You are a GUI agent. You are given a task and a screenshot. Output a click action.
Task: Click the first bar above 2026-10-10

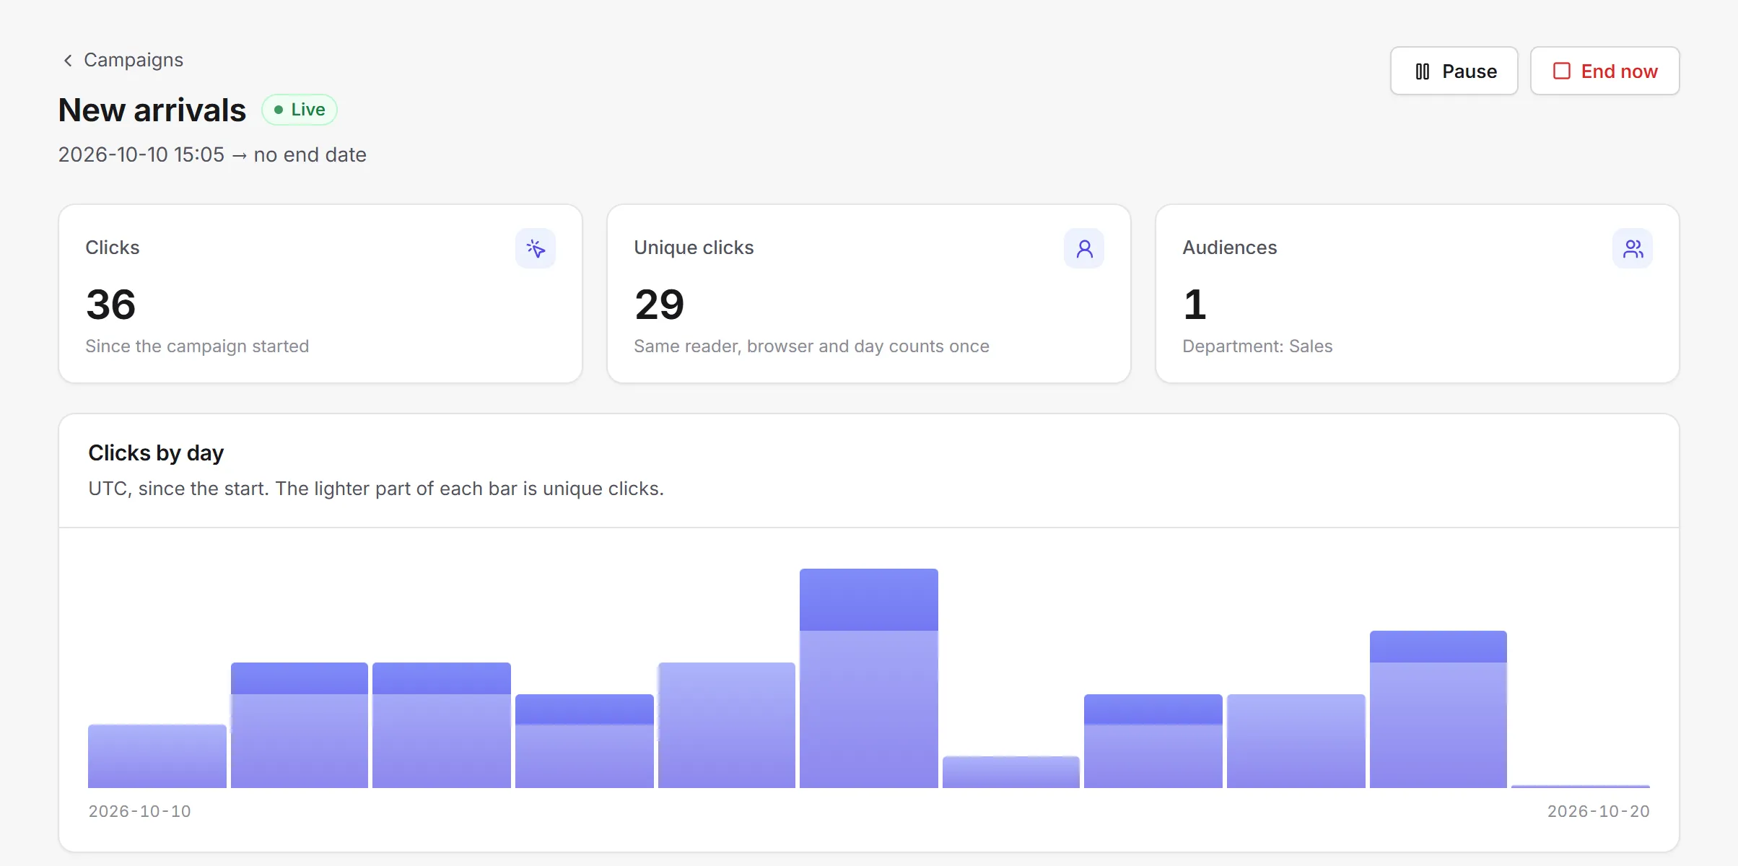[157, 756]
